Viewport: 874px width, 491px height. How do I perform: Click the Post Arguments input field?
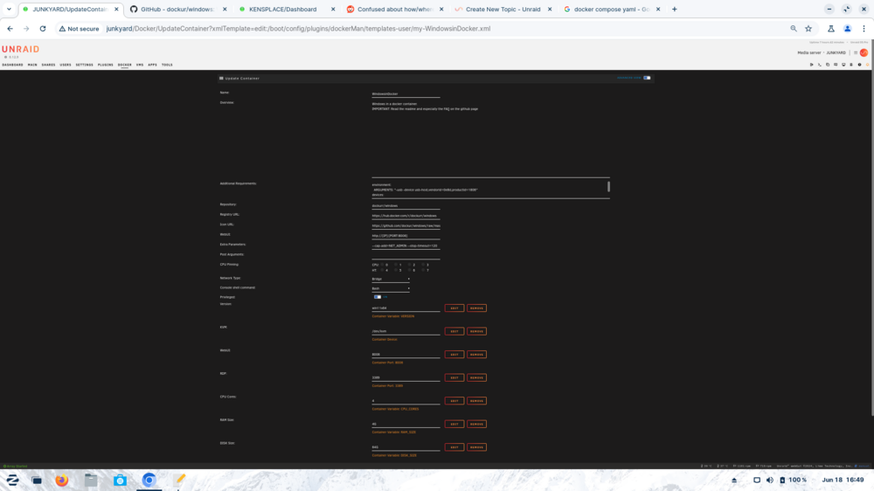click(x=406, y=256)
